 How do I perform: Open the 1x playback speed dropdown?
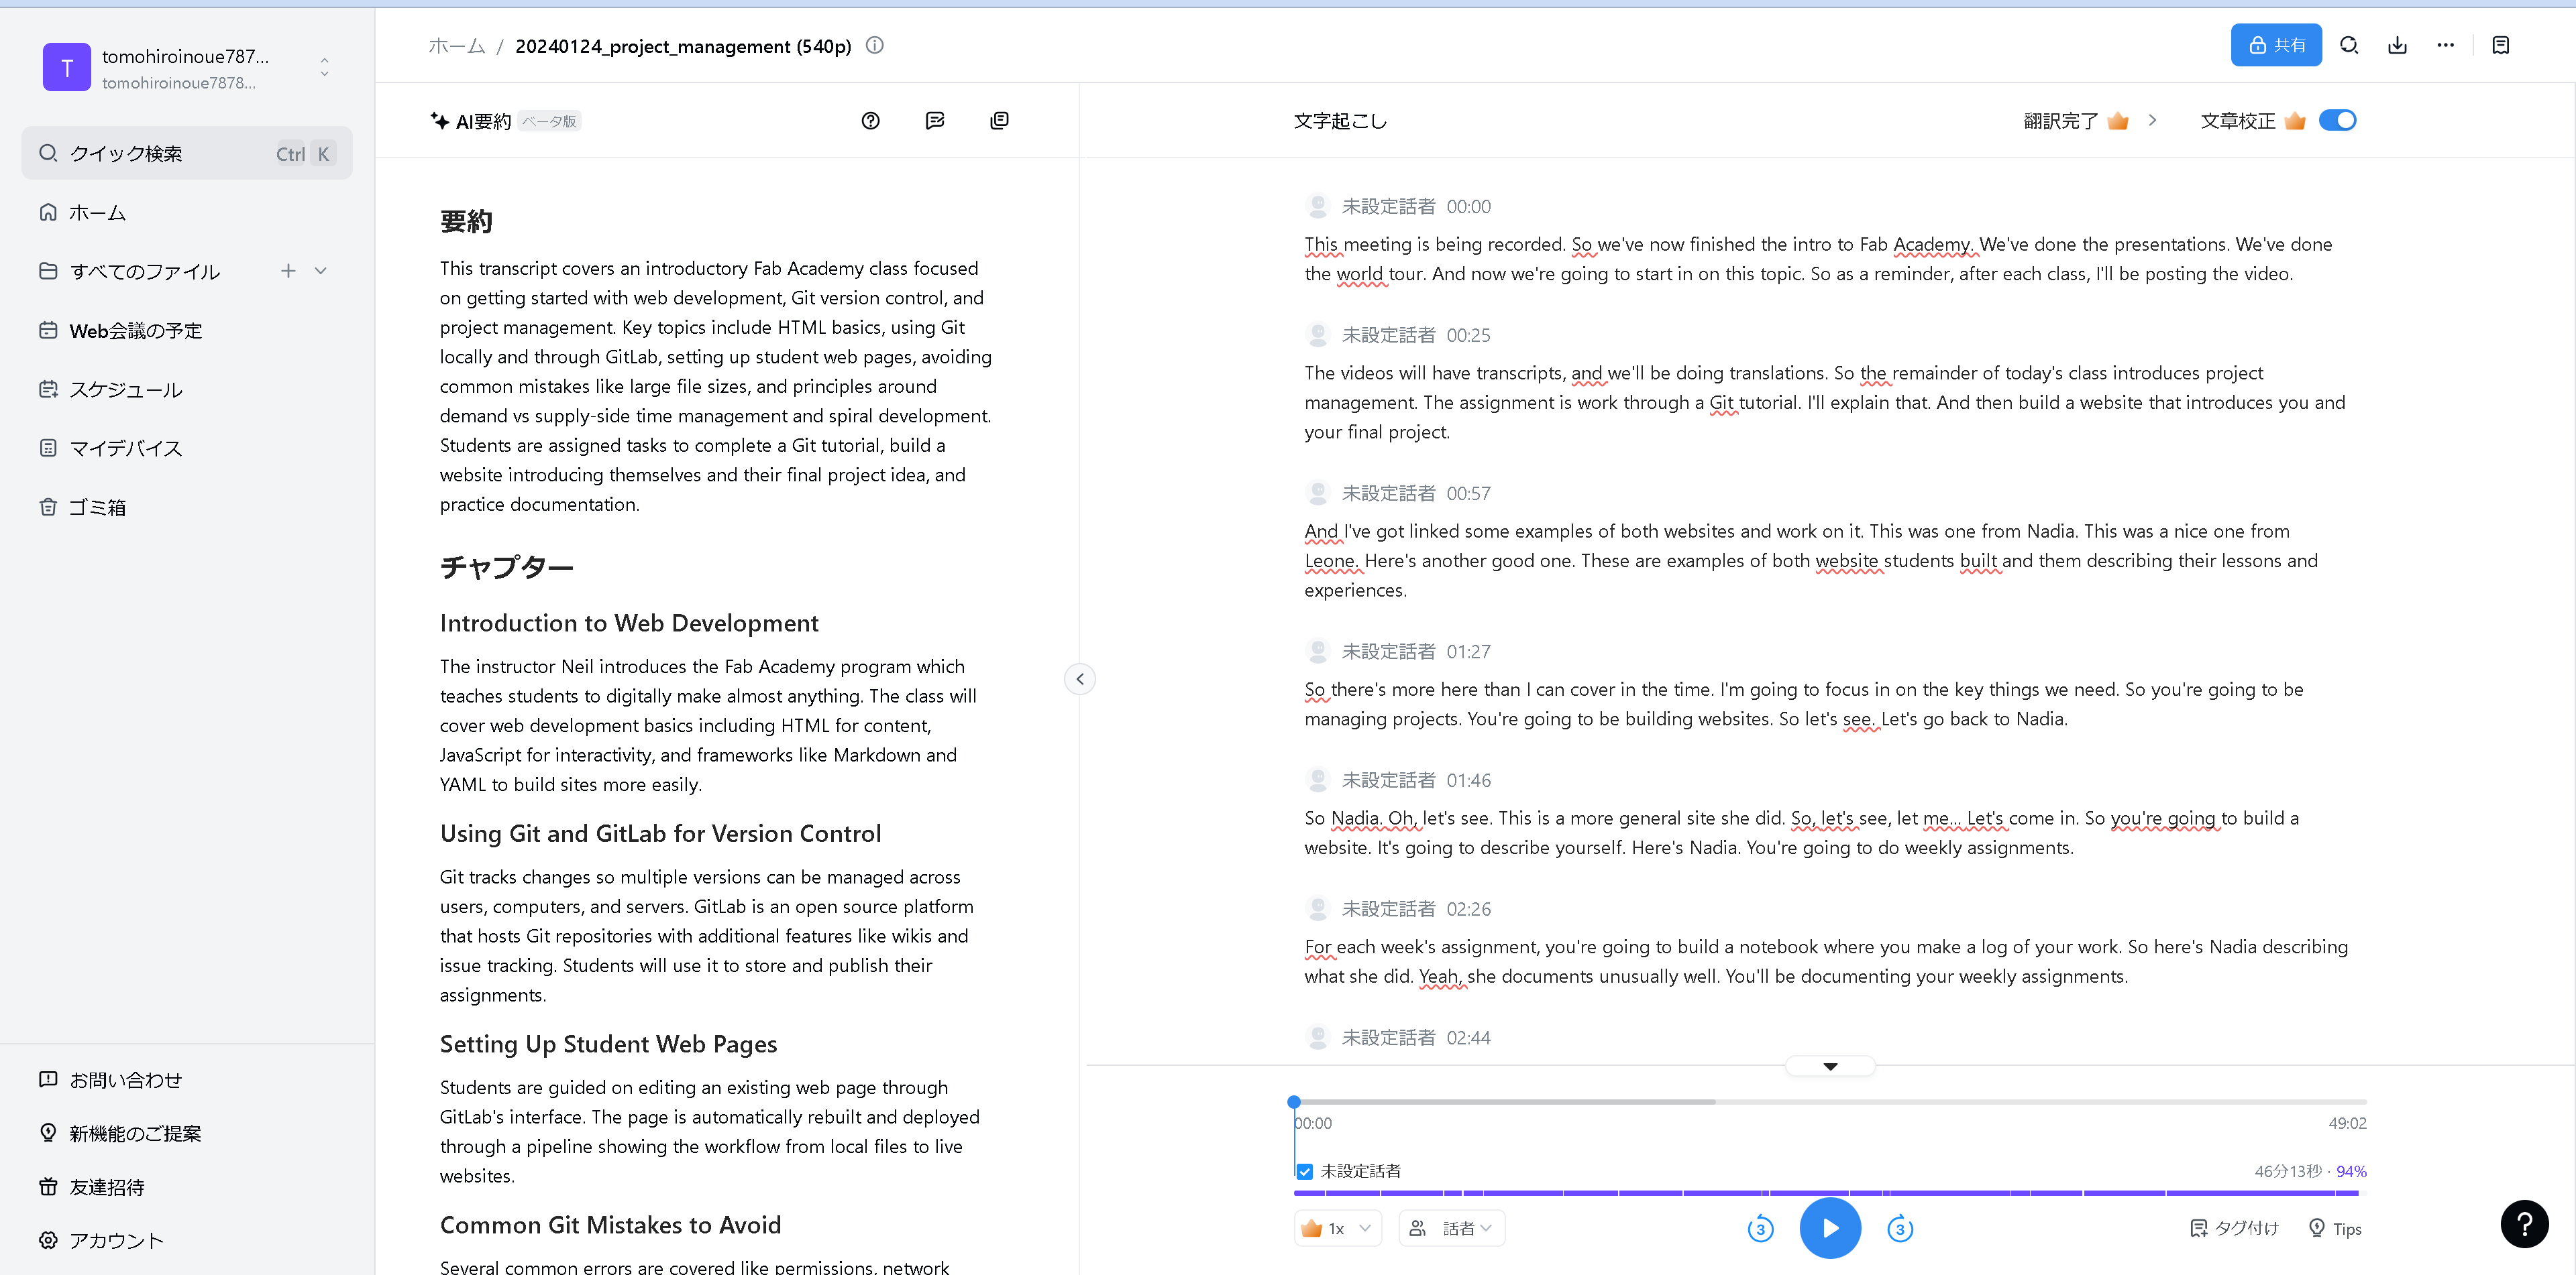click(x=1337, y=1228)
